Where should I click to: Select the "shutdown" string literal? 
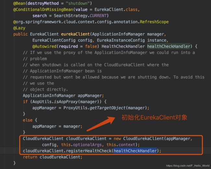[x=78, y=3]
